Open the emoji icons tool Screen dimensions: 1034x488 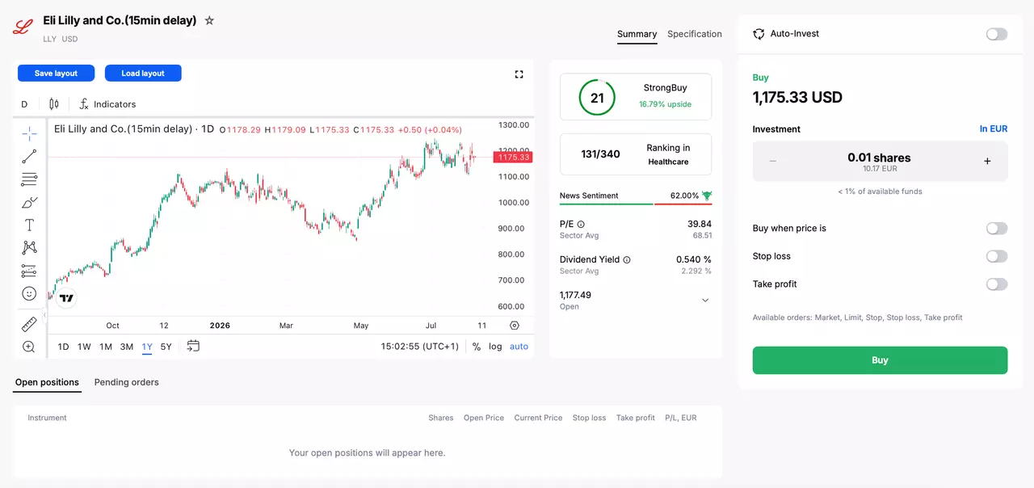click(x=29, y=293)
